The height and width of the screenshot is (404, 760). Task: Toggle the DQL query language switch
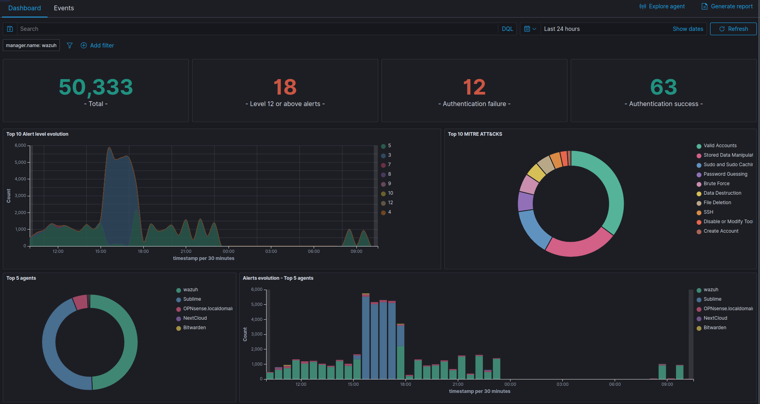pos(507,29)
